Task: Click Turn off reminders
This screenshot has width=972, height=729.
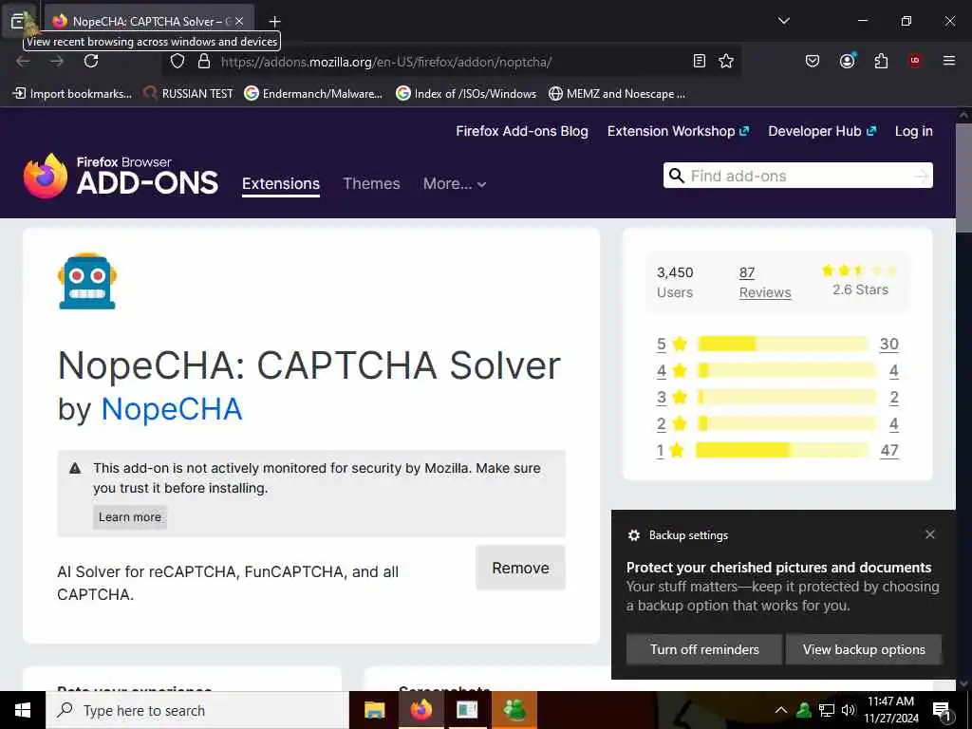Action: coord(704,649)
